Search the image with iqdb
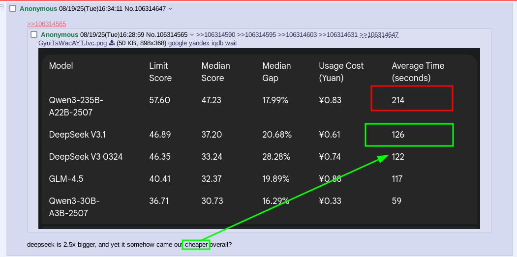The image size is (517, 257). [x=217, y=43]
